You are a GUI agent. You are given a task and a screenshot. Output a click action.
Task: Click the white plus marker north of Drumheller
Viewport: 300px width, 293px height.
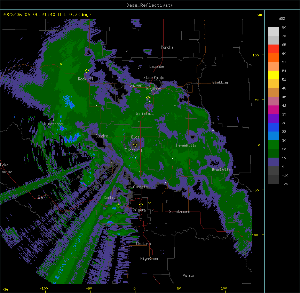click(x=213, y=130)
